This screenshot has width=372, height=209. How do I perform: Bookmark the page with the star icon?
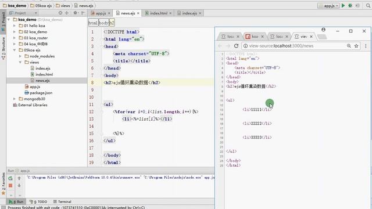coord(356,46)
